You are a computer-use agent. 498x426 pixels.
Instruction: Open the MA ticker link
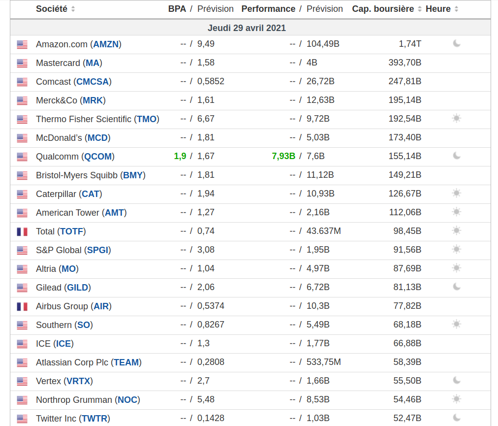(x=93, y=63)
